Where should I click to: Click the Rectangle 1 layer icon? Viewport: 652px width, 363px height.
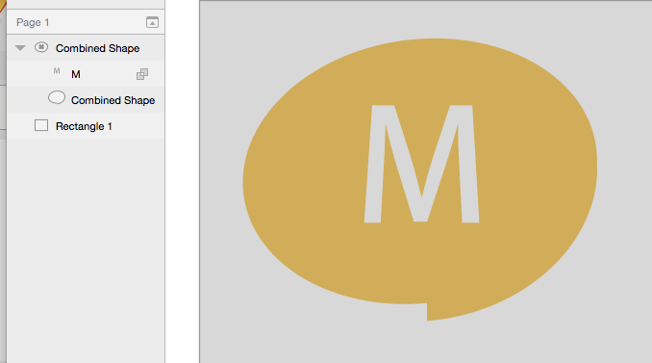(x=41, y=125)
